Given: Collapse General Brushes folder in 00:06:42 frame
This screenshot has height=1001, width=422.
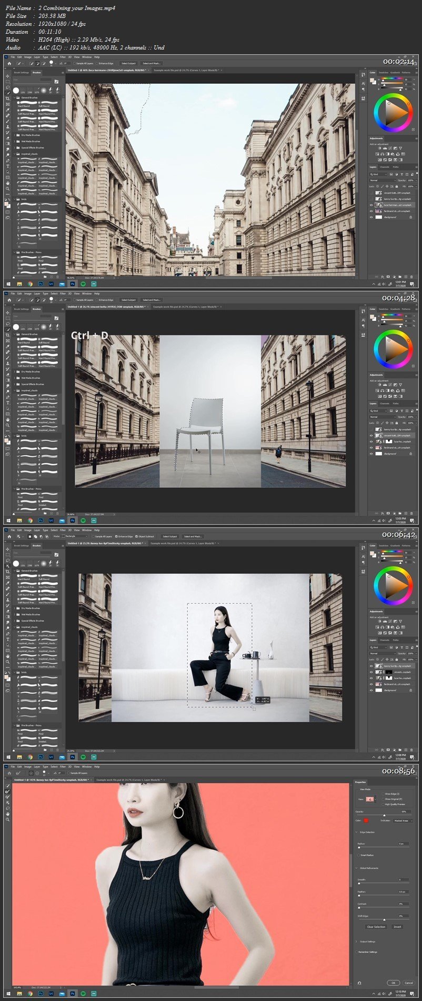Looking at the screenshot, I should [x=14, y=571].
